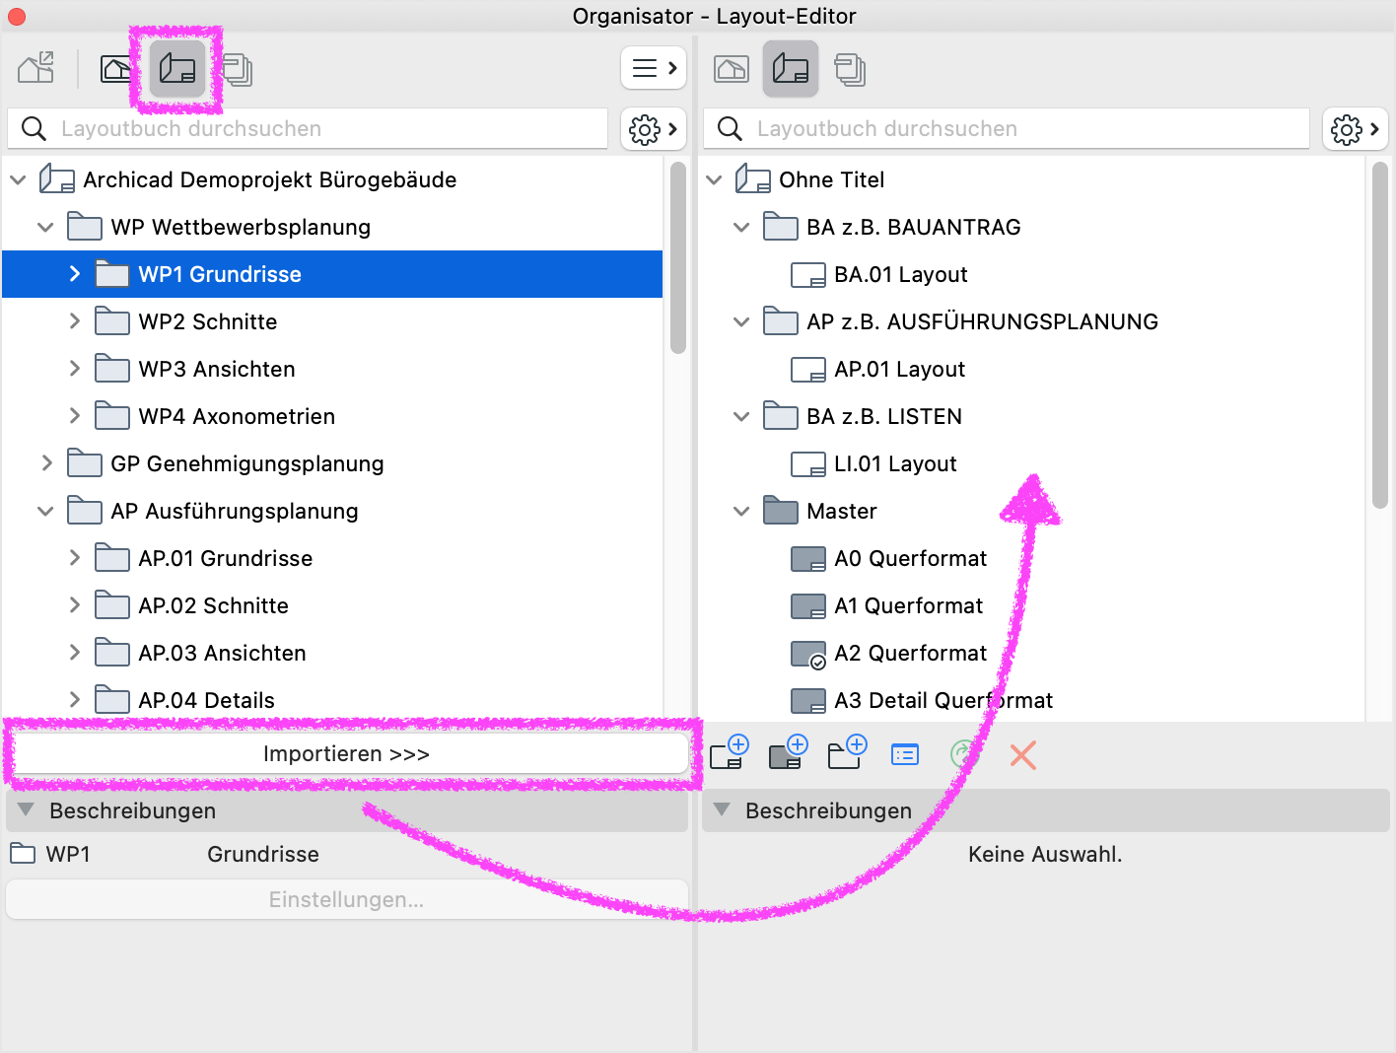Switch left pane to Publisher Sets

[238, 70]
